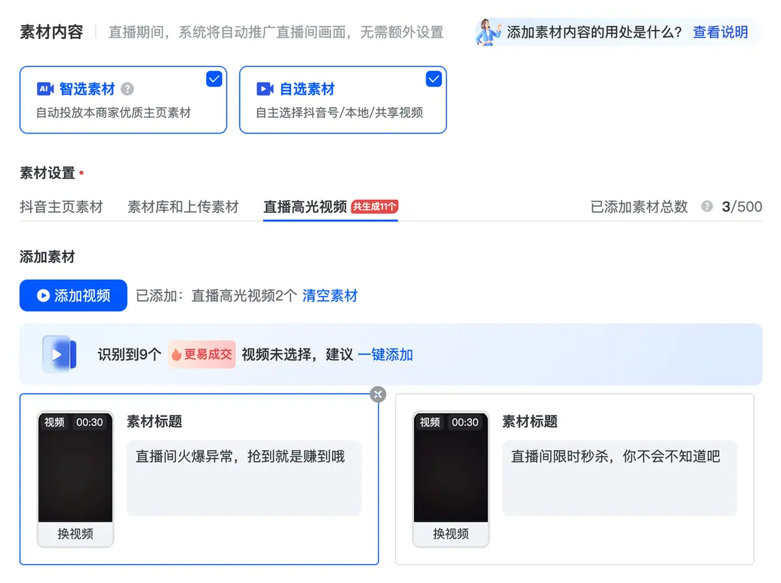
Task: Switch to the 素材库和上传素材 tab
Action: [x=184, y=207]
